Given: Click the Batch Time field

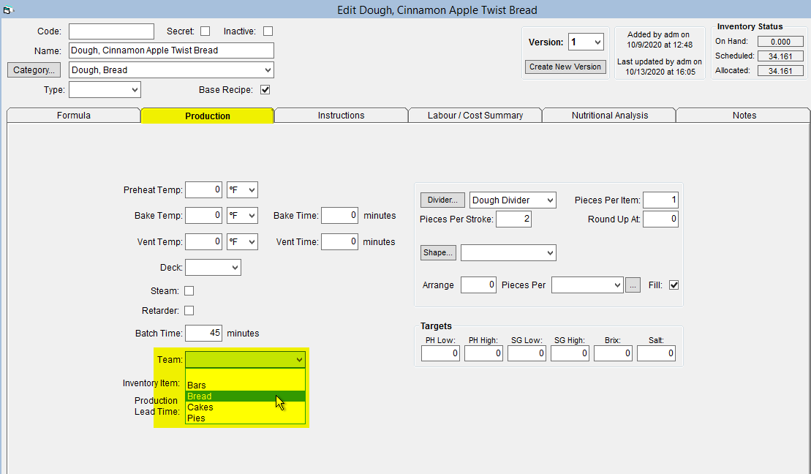Looking at the screenshot, I should (204, 334).
